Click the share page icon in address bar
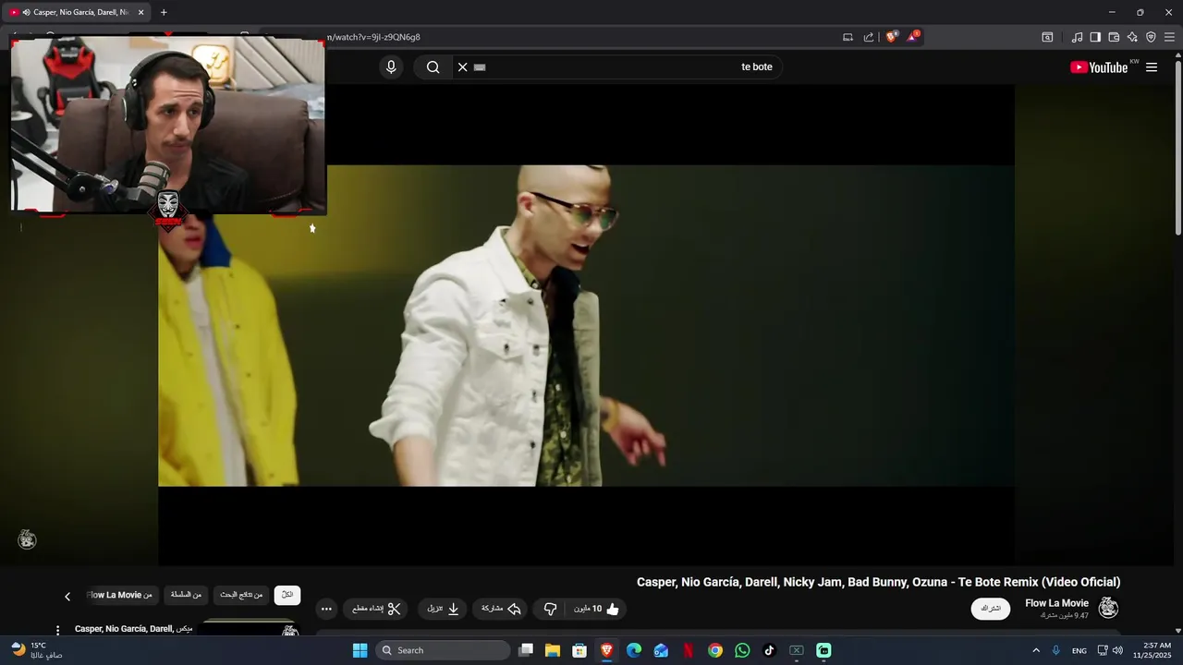 pos(869,37)
